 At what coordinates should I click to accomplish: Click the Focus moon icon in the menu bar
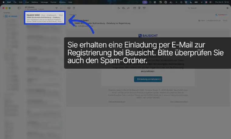191,2
